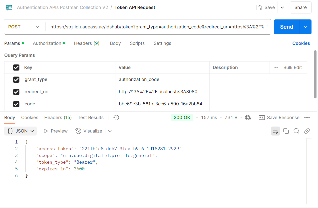
Task: Open the response Headers (15) tab
Action: coord(58,118)
